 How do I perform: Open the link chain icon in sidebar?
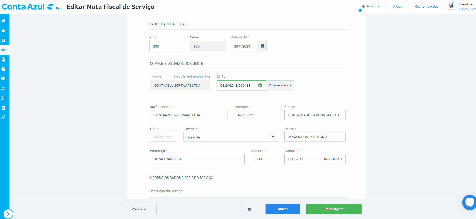3,117
